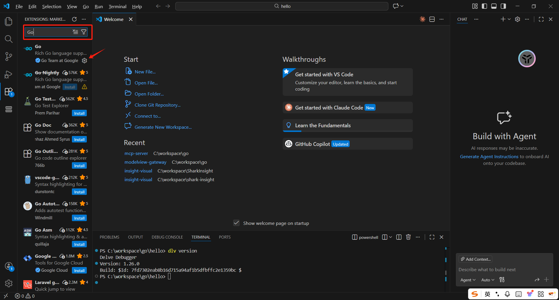Close the Welcome tab
The height and width of the screenshot is (300, 559).
click(x=131, y=19)
